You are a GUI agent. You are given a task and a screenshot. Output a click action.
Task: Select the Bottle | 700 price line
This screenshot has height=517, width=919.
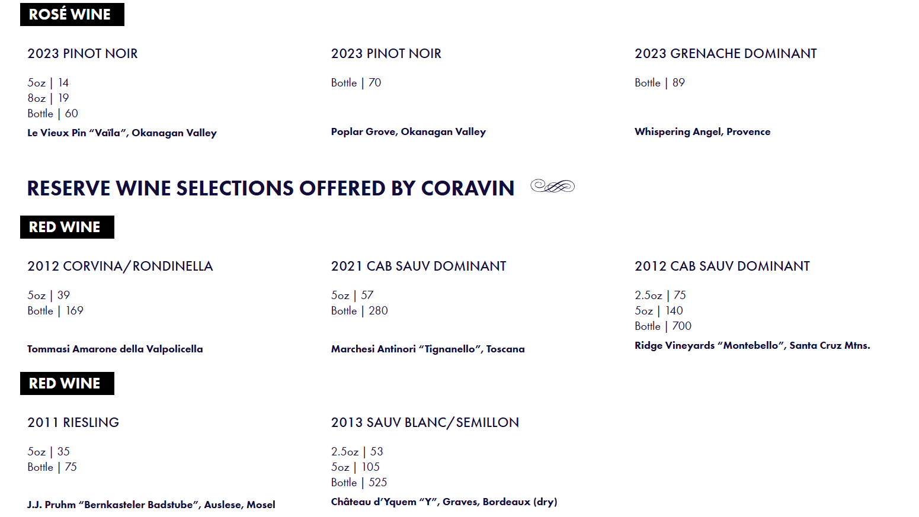click(x=662, y=326)
